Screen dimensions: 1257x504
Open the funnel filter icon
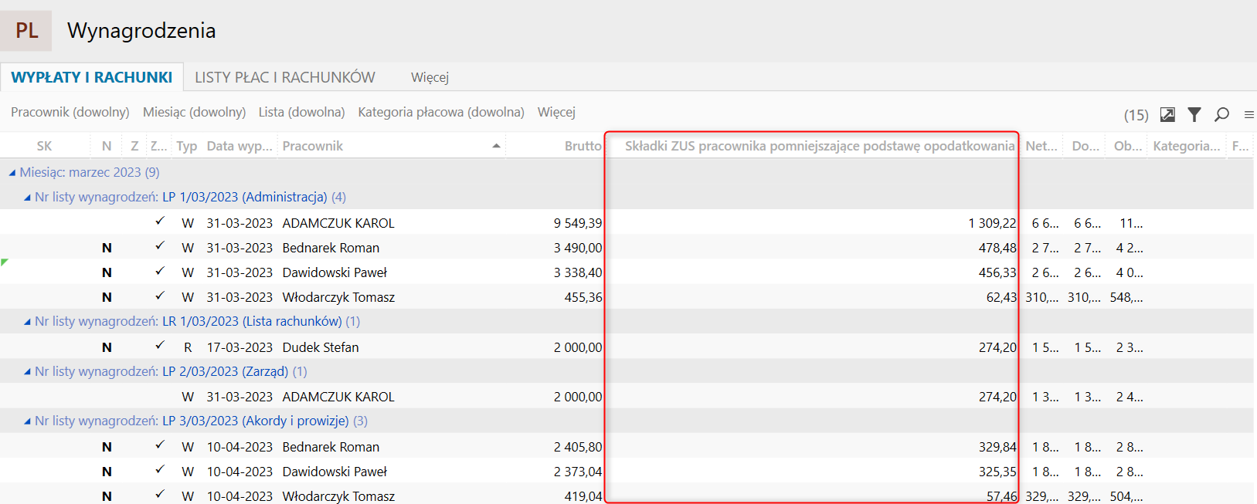[x=1194, y=115]
